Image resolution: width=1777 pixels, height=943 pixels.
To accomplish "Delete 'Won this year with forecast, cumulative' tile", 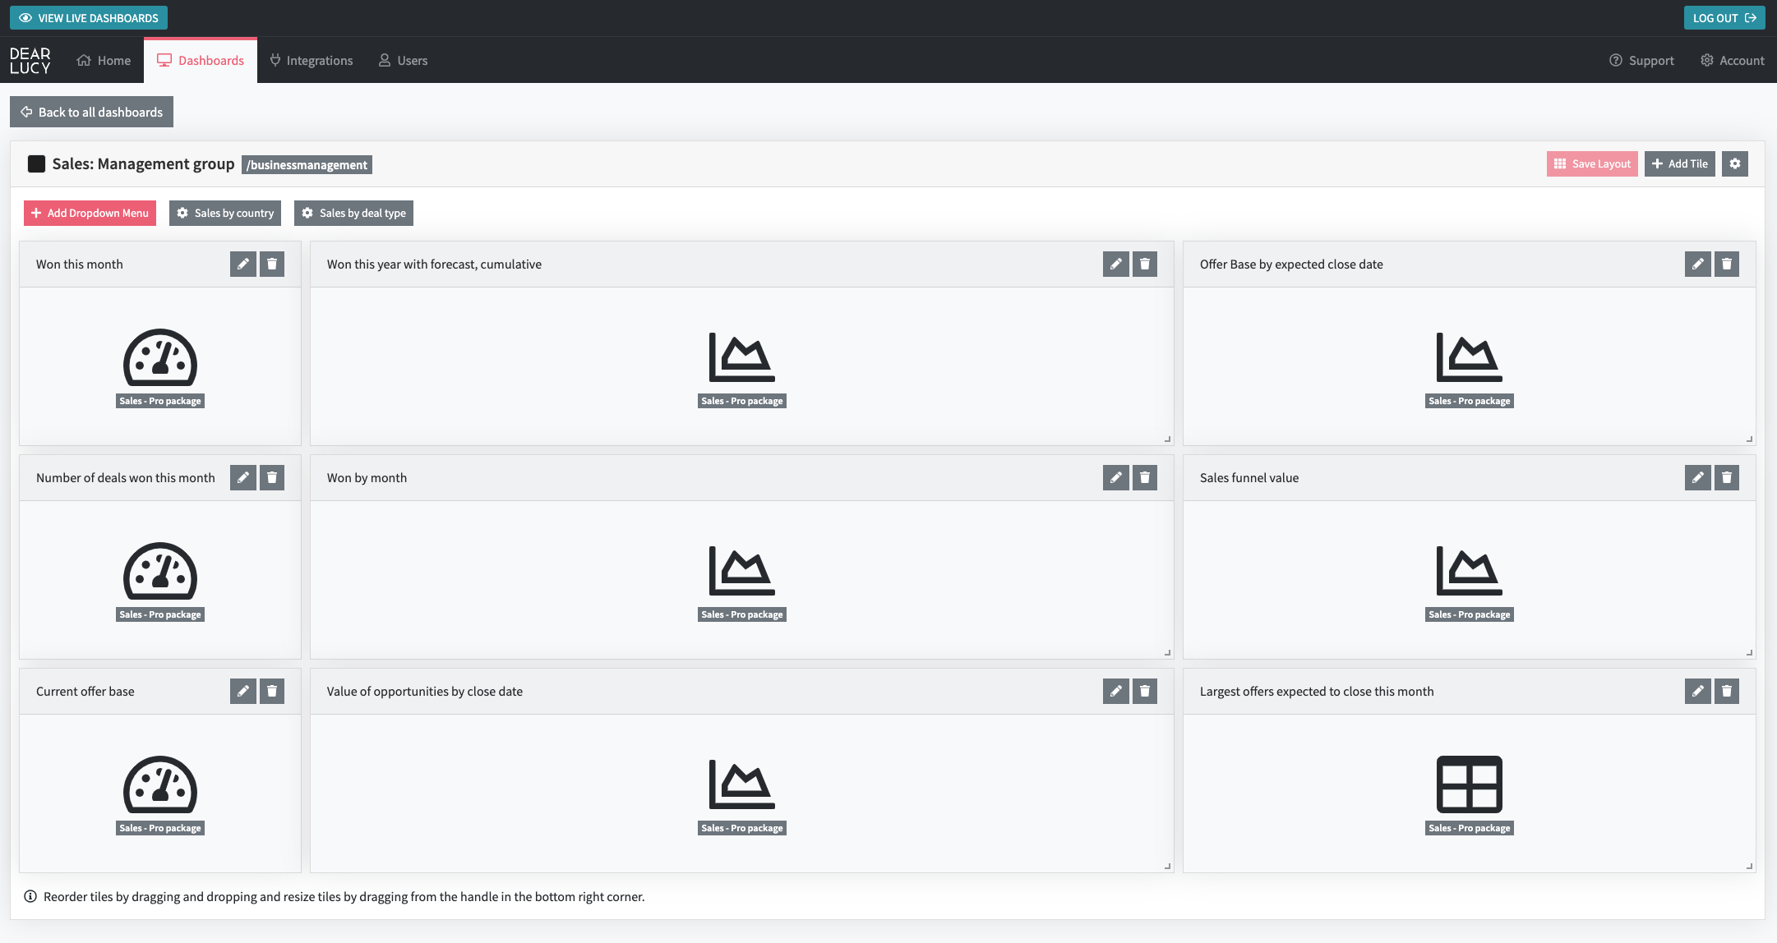I will point(1145,264).
